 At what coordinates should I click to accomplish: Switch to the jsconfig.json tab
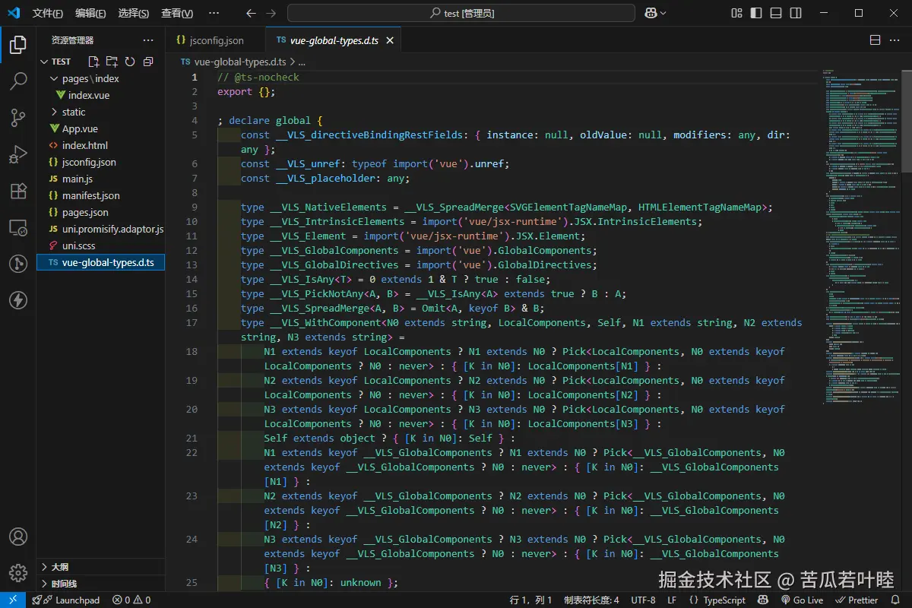216,40
